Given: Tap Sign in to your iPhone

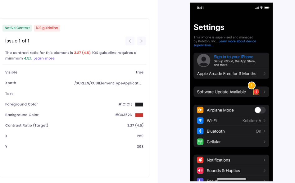Looking at the screenshot, I should pyautogui.click(x=234, y=57).
